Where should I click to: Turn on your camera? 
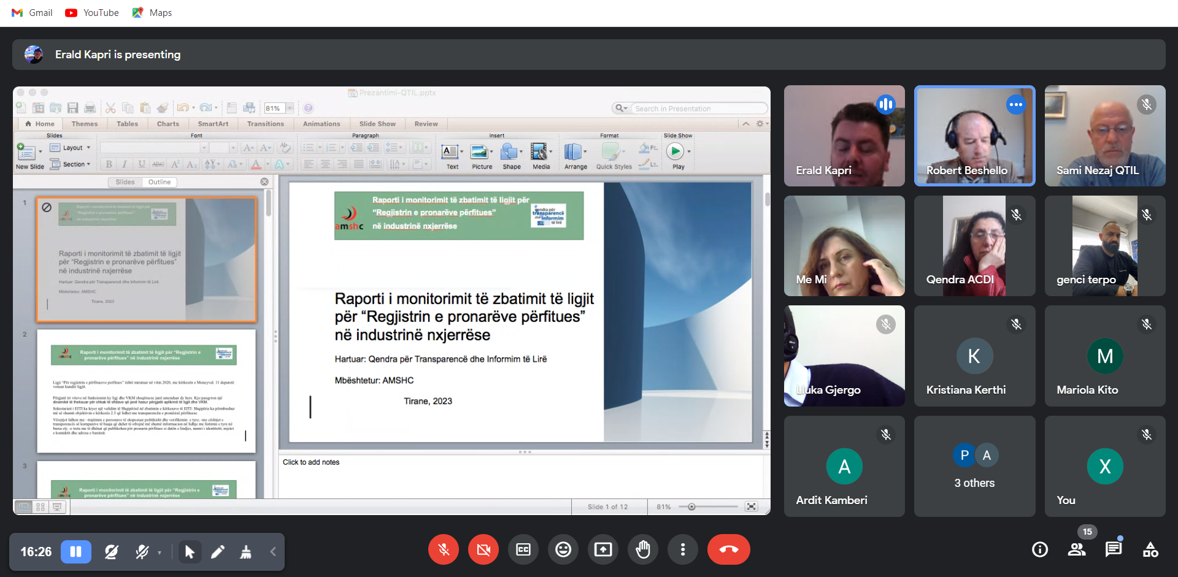tap(483, 549)
